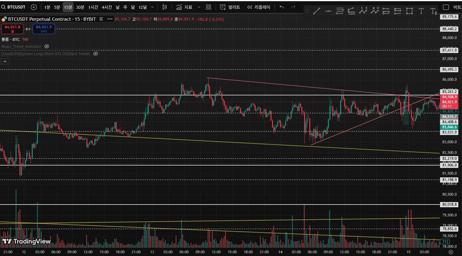
Task: Select the long position drawing tool
Action: tap(386, 11)
